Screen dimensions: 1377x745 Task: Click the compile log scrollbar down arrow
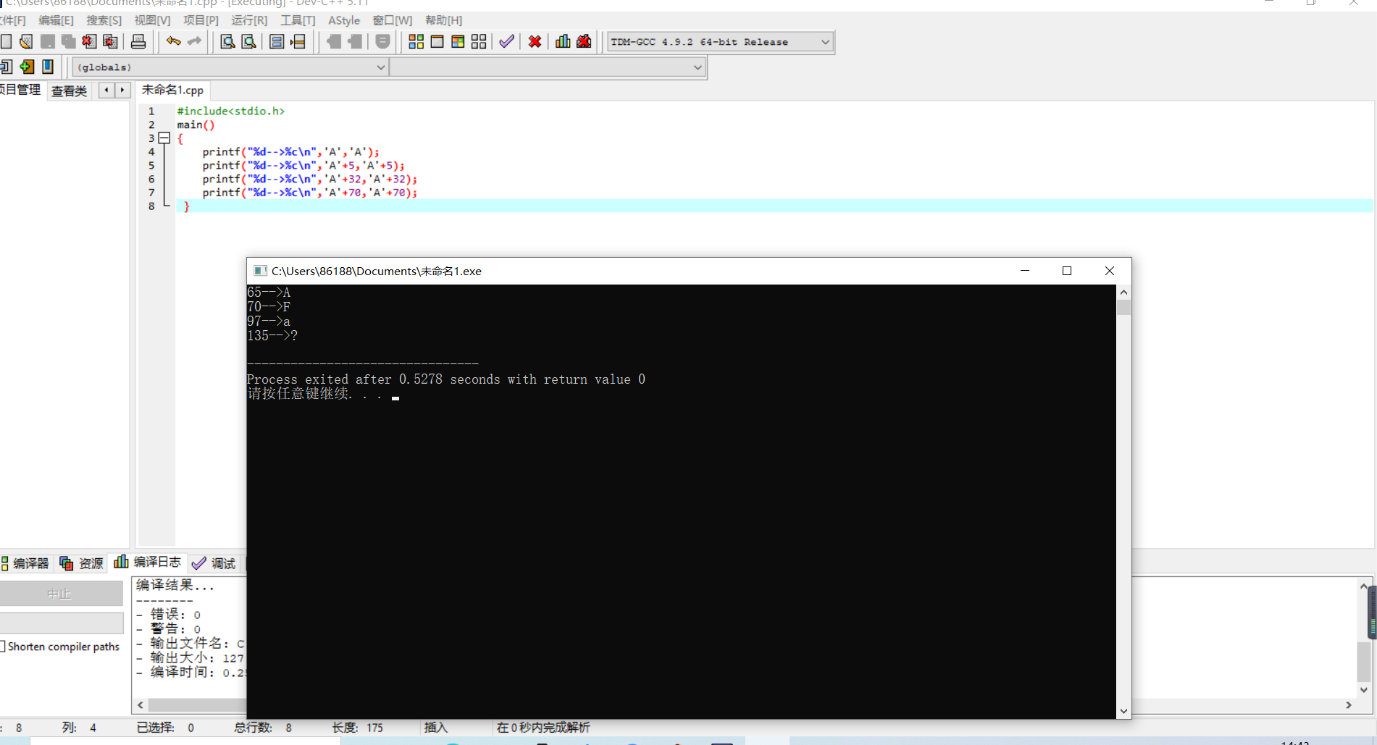[1364, 690]
